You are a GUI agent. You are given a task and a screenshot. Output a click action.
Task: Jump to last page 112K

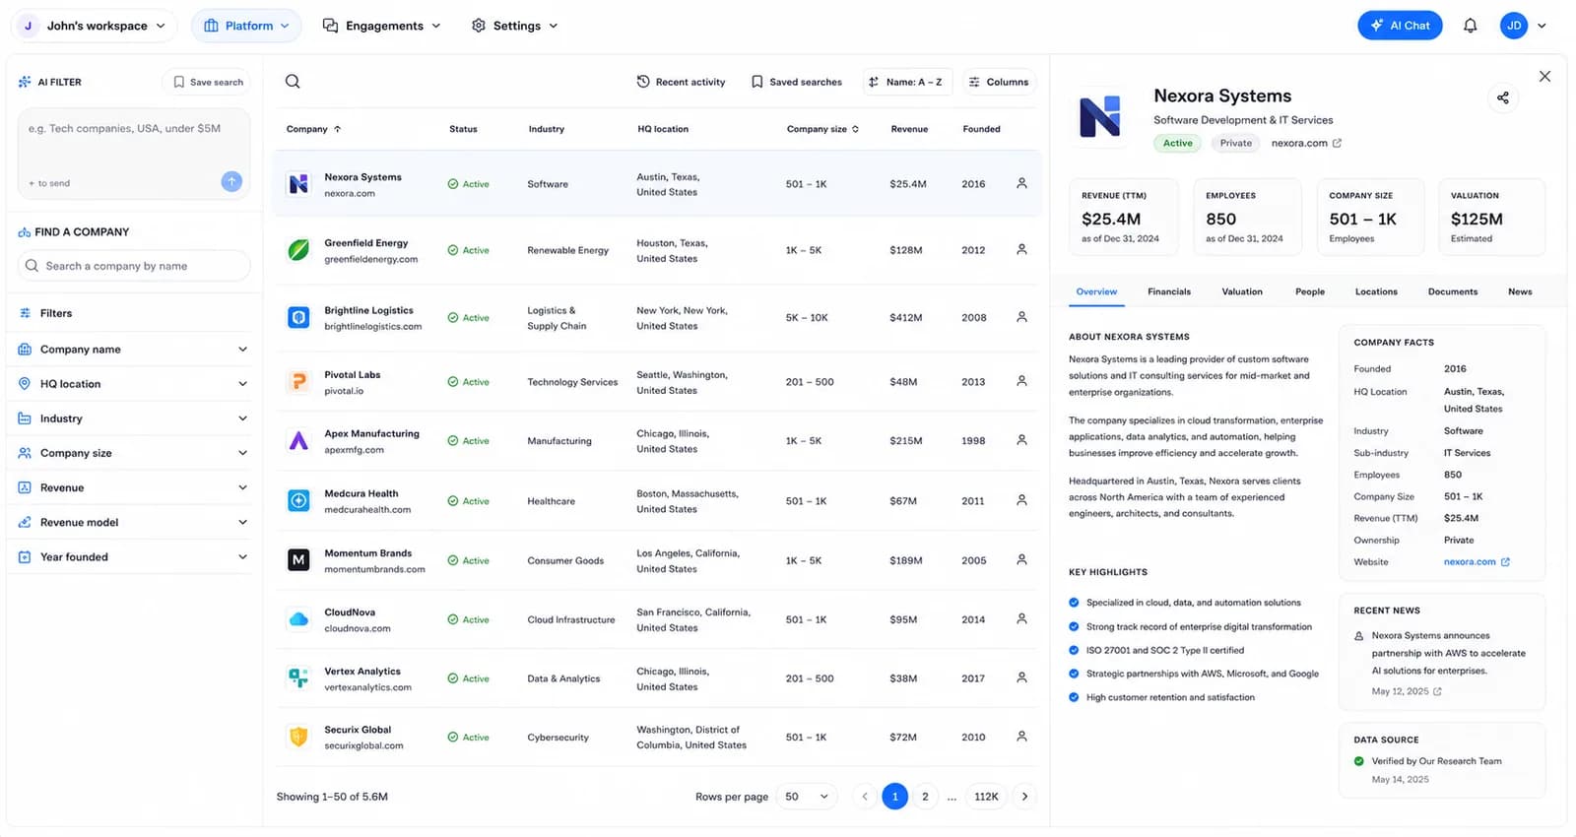pyautogui.click(x=986, y=797)
